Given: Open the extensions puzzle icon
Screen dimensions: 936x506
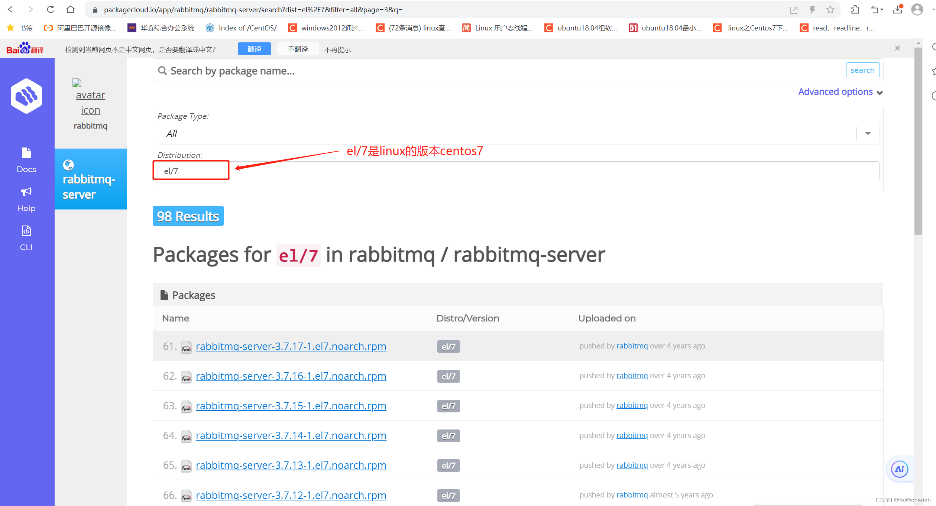Looking at the screenshot, I should tap(855, 10).
